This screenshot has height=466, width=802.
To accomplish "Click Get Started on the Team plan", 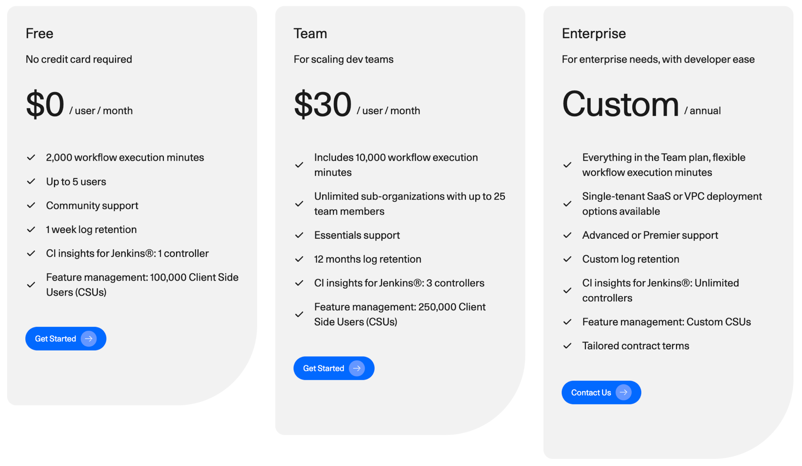I will tap(334, 368).
